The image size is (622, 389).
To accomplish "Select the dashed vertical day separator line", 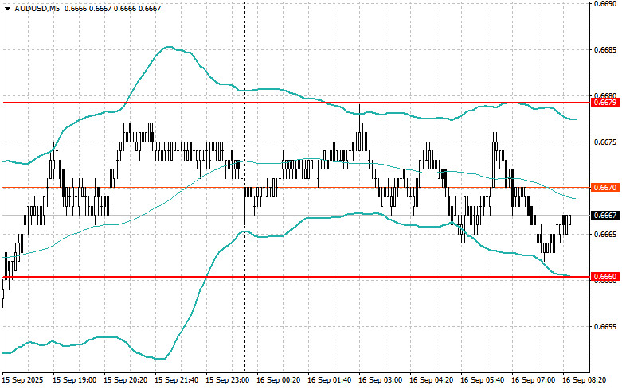I will (244, 186).
